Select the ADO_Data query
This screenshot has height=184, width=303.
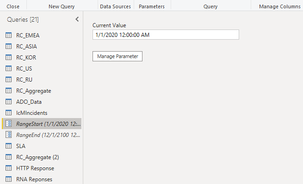click(29, 102)
